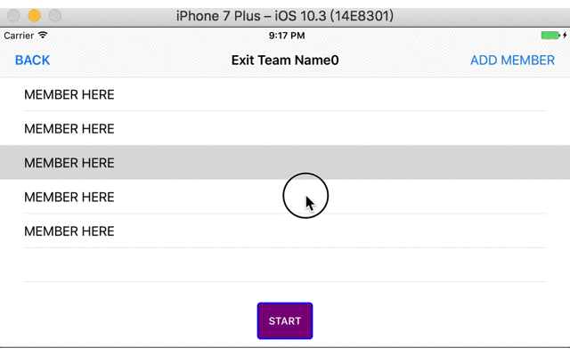Image resolution: width=570 pixels, height=356 pixels.
Task: Click the Carrier label in status bar
Action: [x=19, y=36]
